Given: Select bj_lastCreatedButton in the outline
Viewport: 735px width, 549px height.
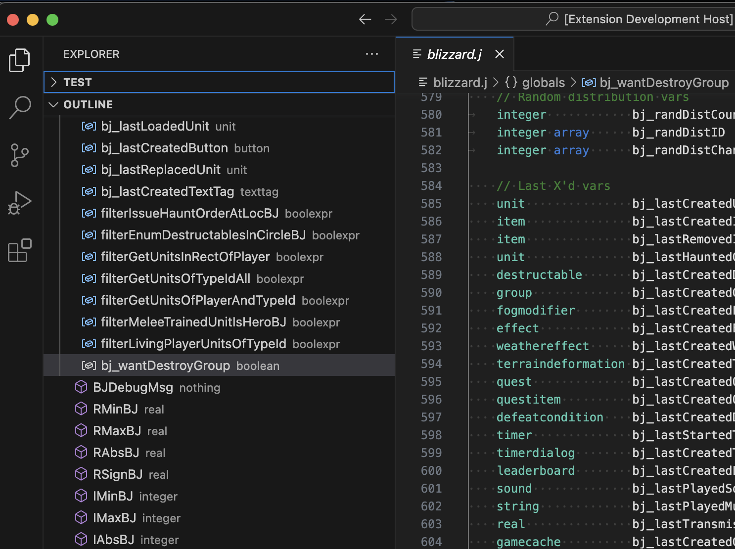Looking at the screenshot, I should coord(164,148).
